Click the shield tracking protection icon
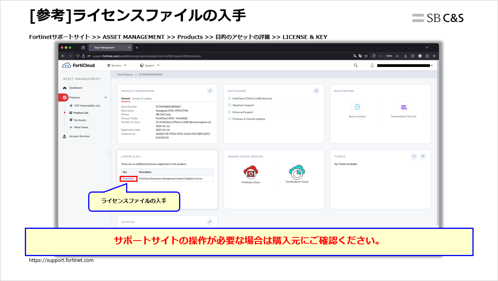 point(78,56)
